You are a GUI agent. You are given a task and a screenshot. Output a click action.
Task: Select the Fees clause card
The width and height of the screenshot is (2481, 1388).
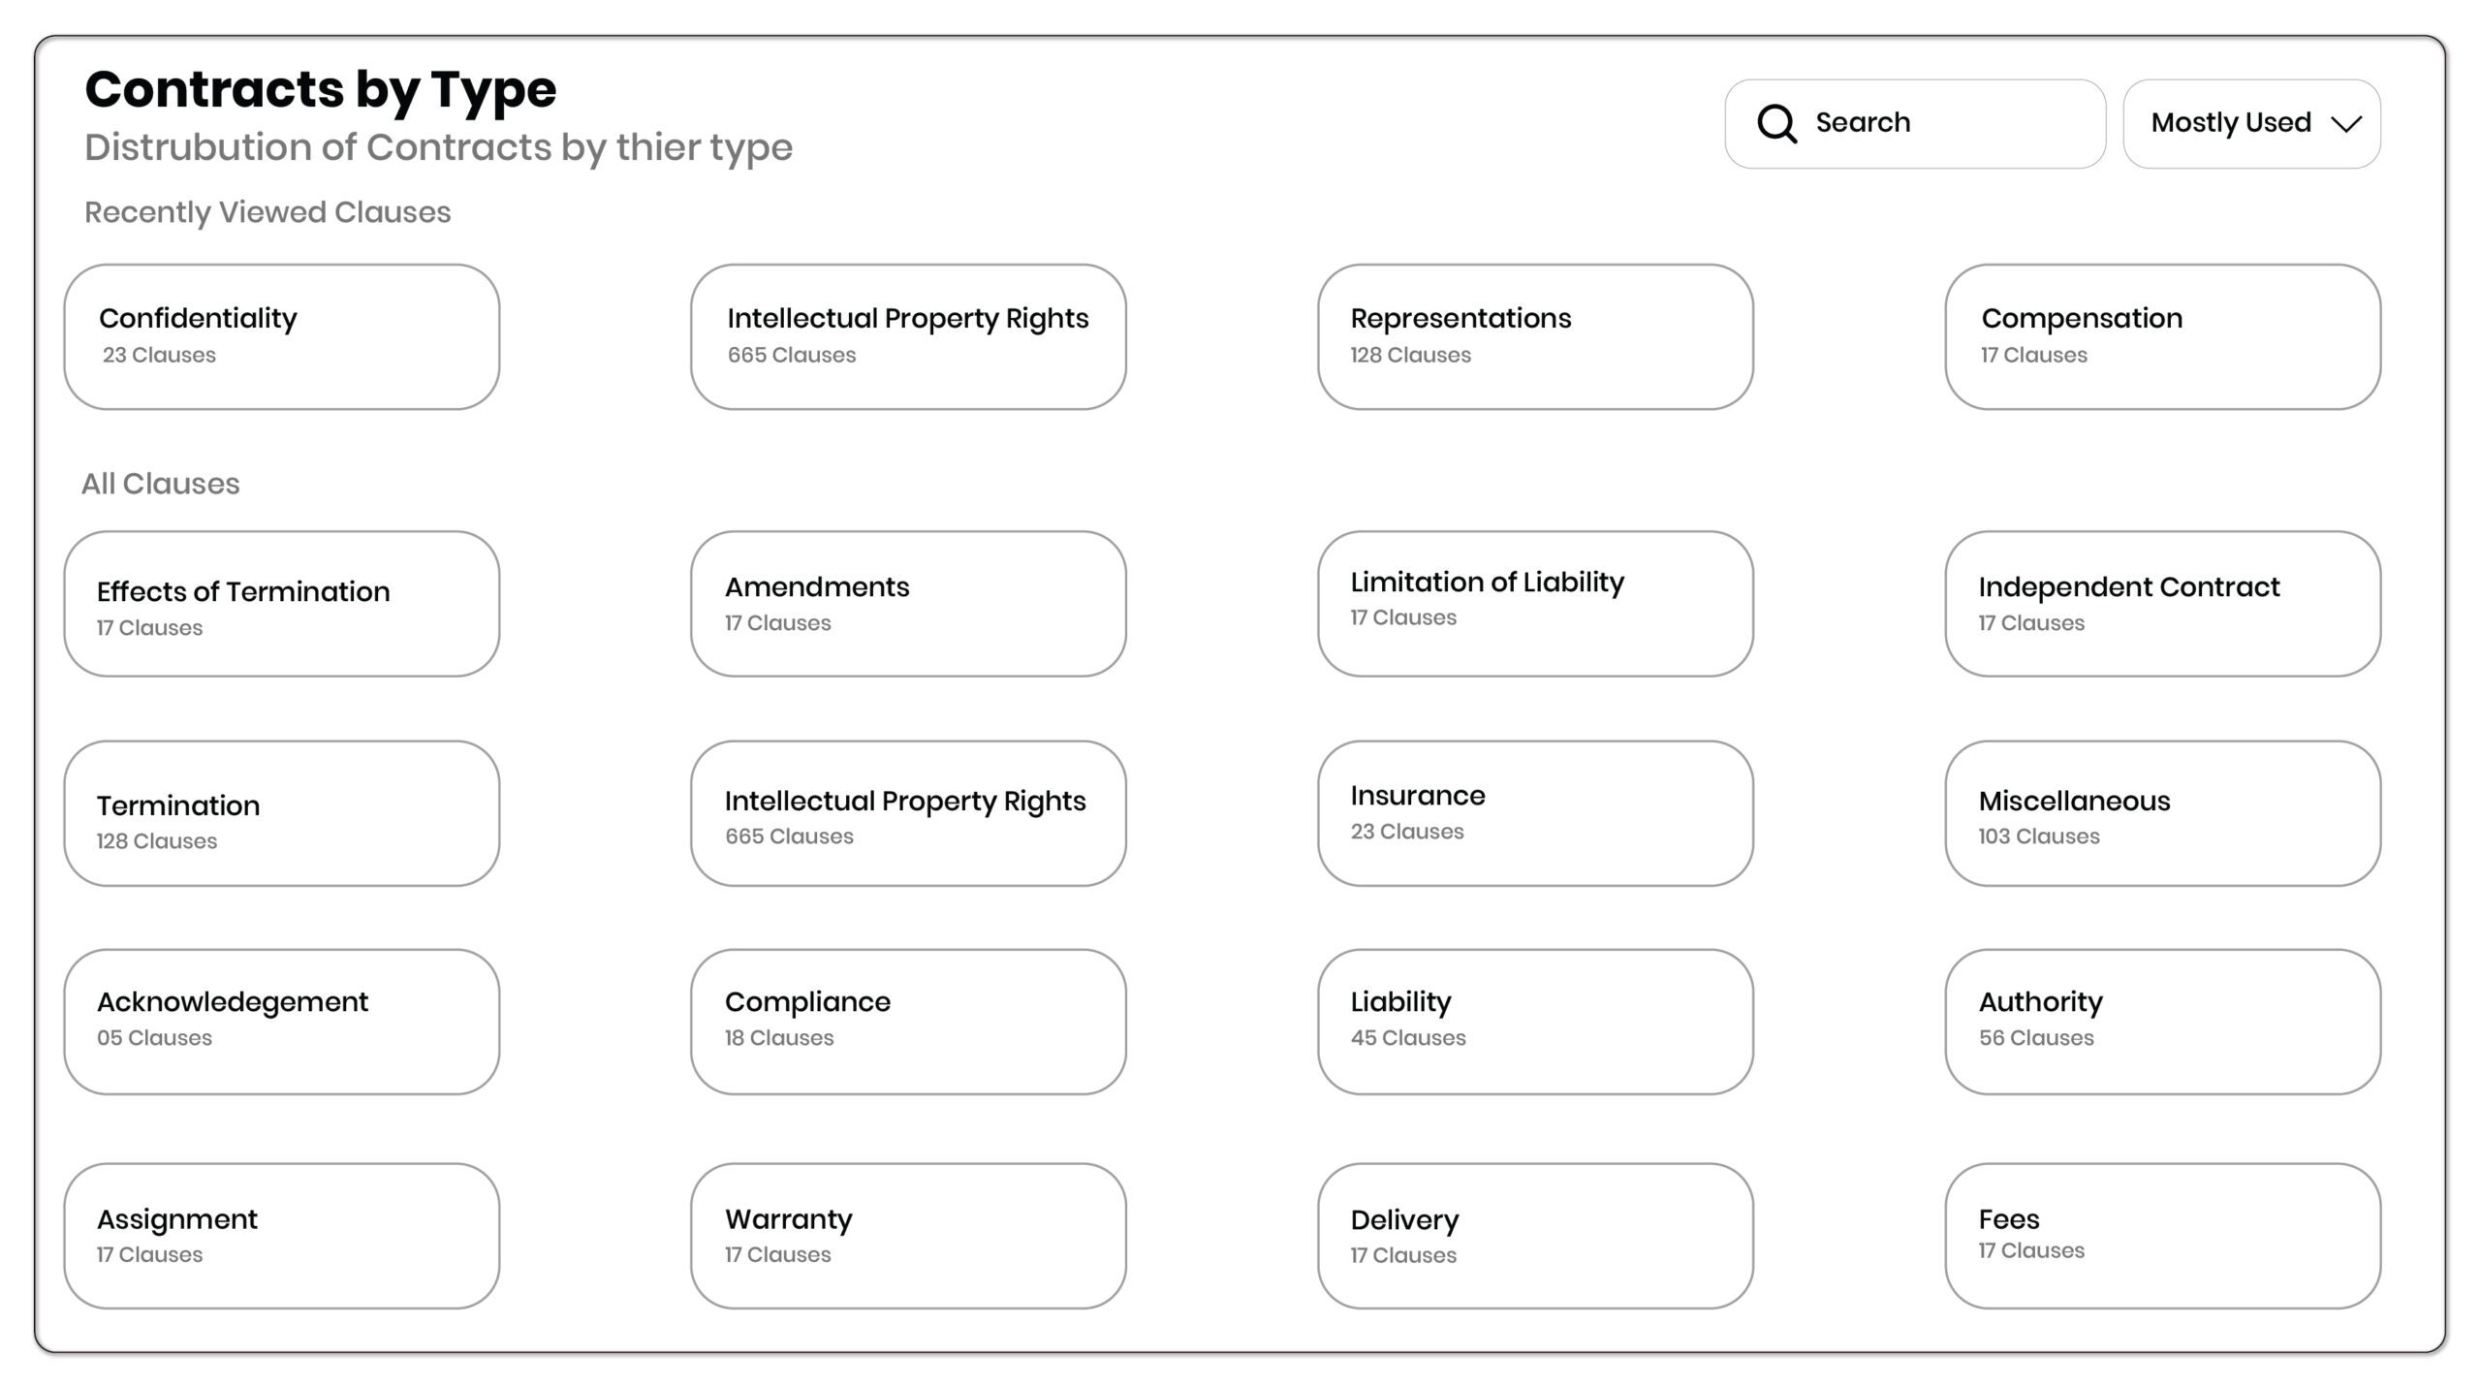2162,1236
